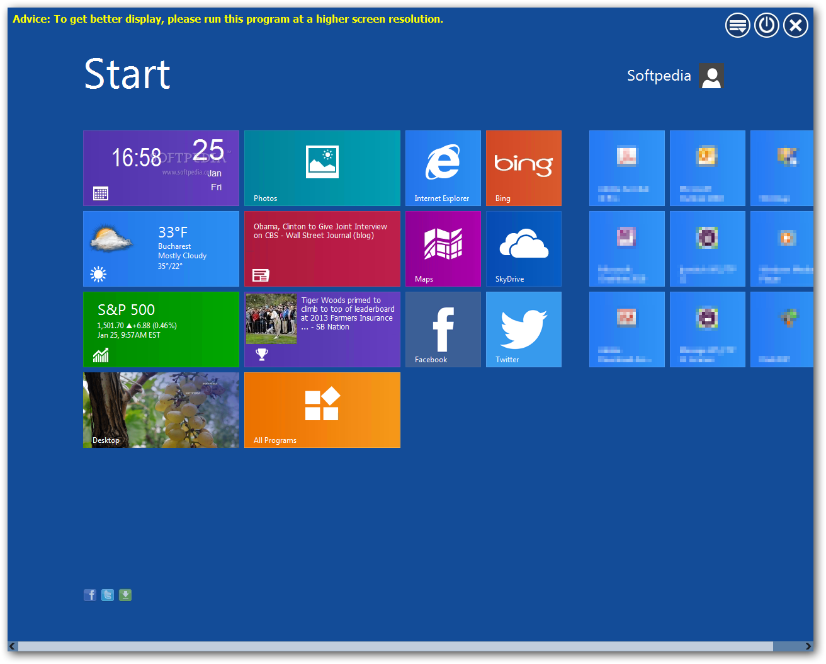Viewport: 826px width, 664px height.
Task: Switch to the Desktop tile
Action: point(161,410)
